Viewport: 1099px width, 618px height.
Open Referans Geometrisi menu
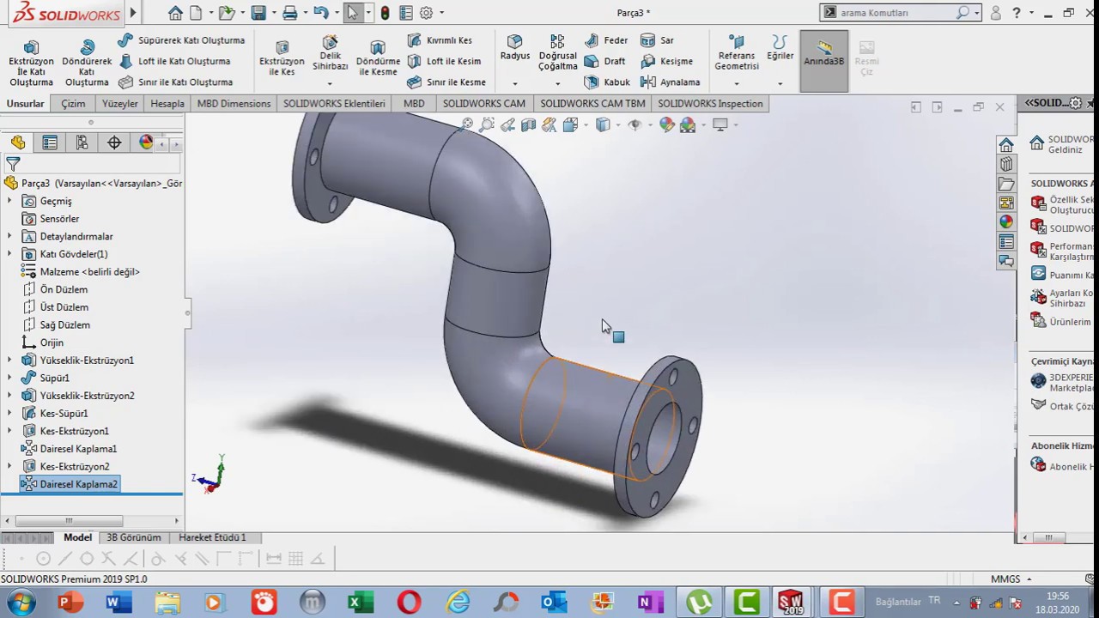click(737, 53)
